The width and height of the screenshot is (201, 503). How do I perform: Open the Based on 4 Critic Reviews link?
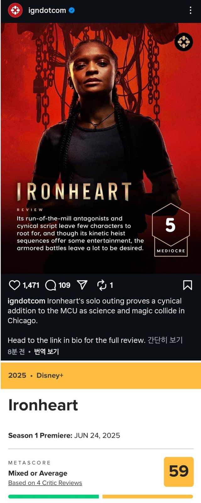coord(45,483)
